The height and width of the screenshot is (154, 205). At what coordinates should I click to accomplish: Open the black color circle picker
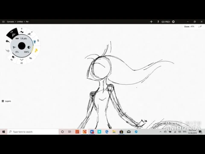pos(22,46)
